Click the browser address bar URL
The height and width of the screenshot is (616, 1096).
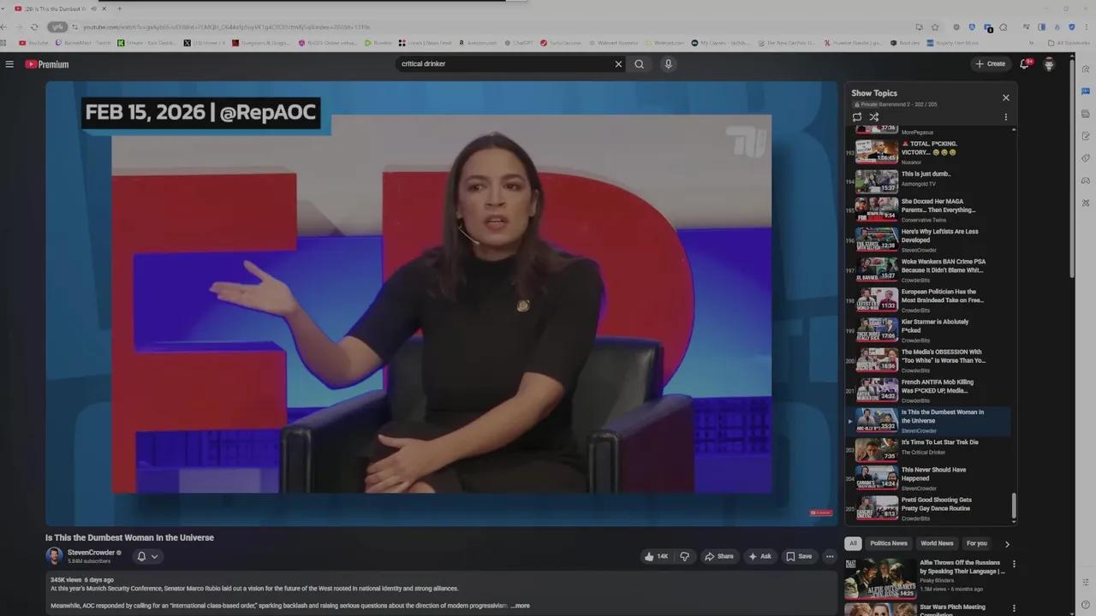[227, 27]
